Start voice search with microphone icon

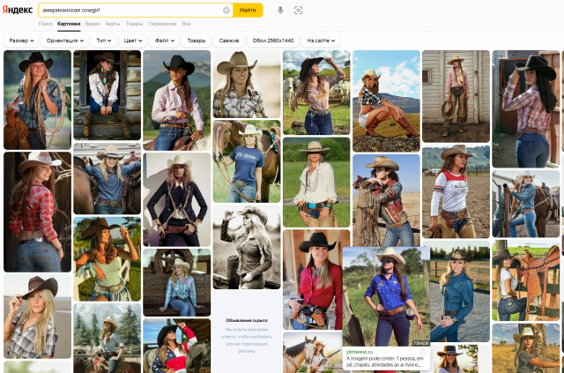280,11
